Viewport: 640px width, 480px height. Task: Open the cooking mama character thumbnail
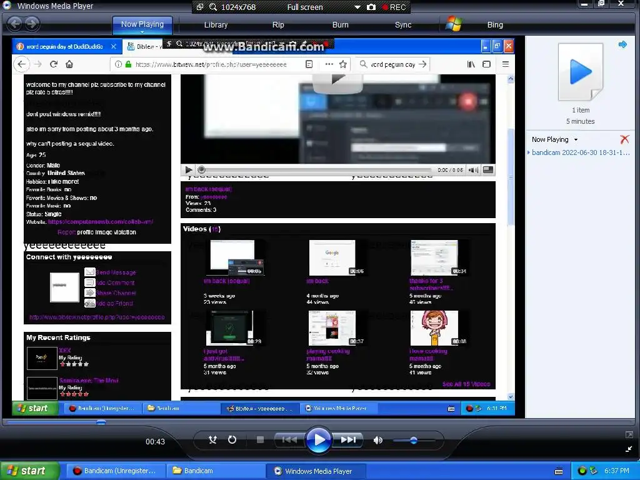[434, 328]
